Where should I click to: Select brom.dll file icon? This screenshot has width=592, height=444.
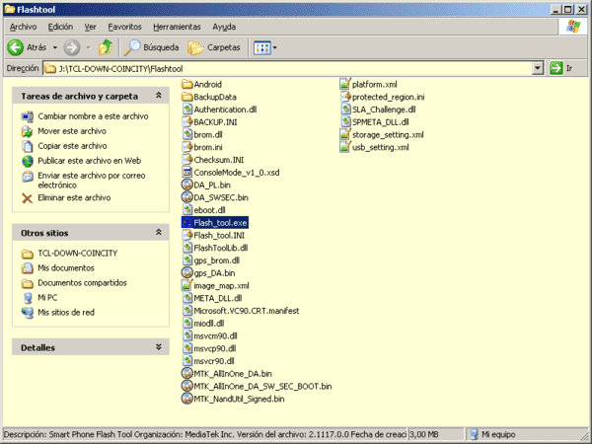[186, 134]
